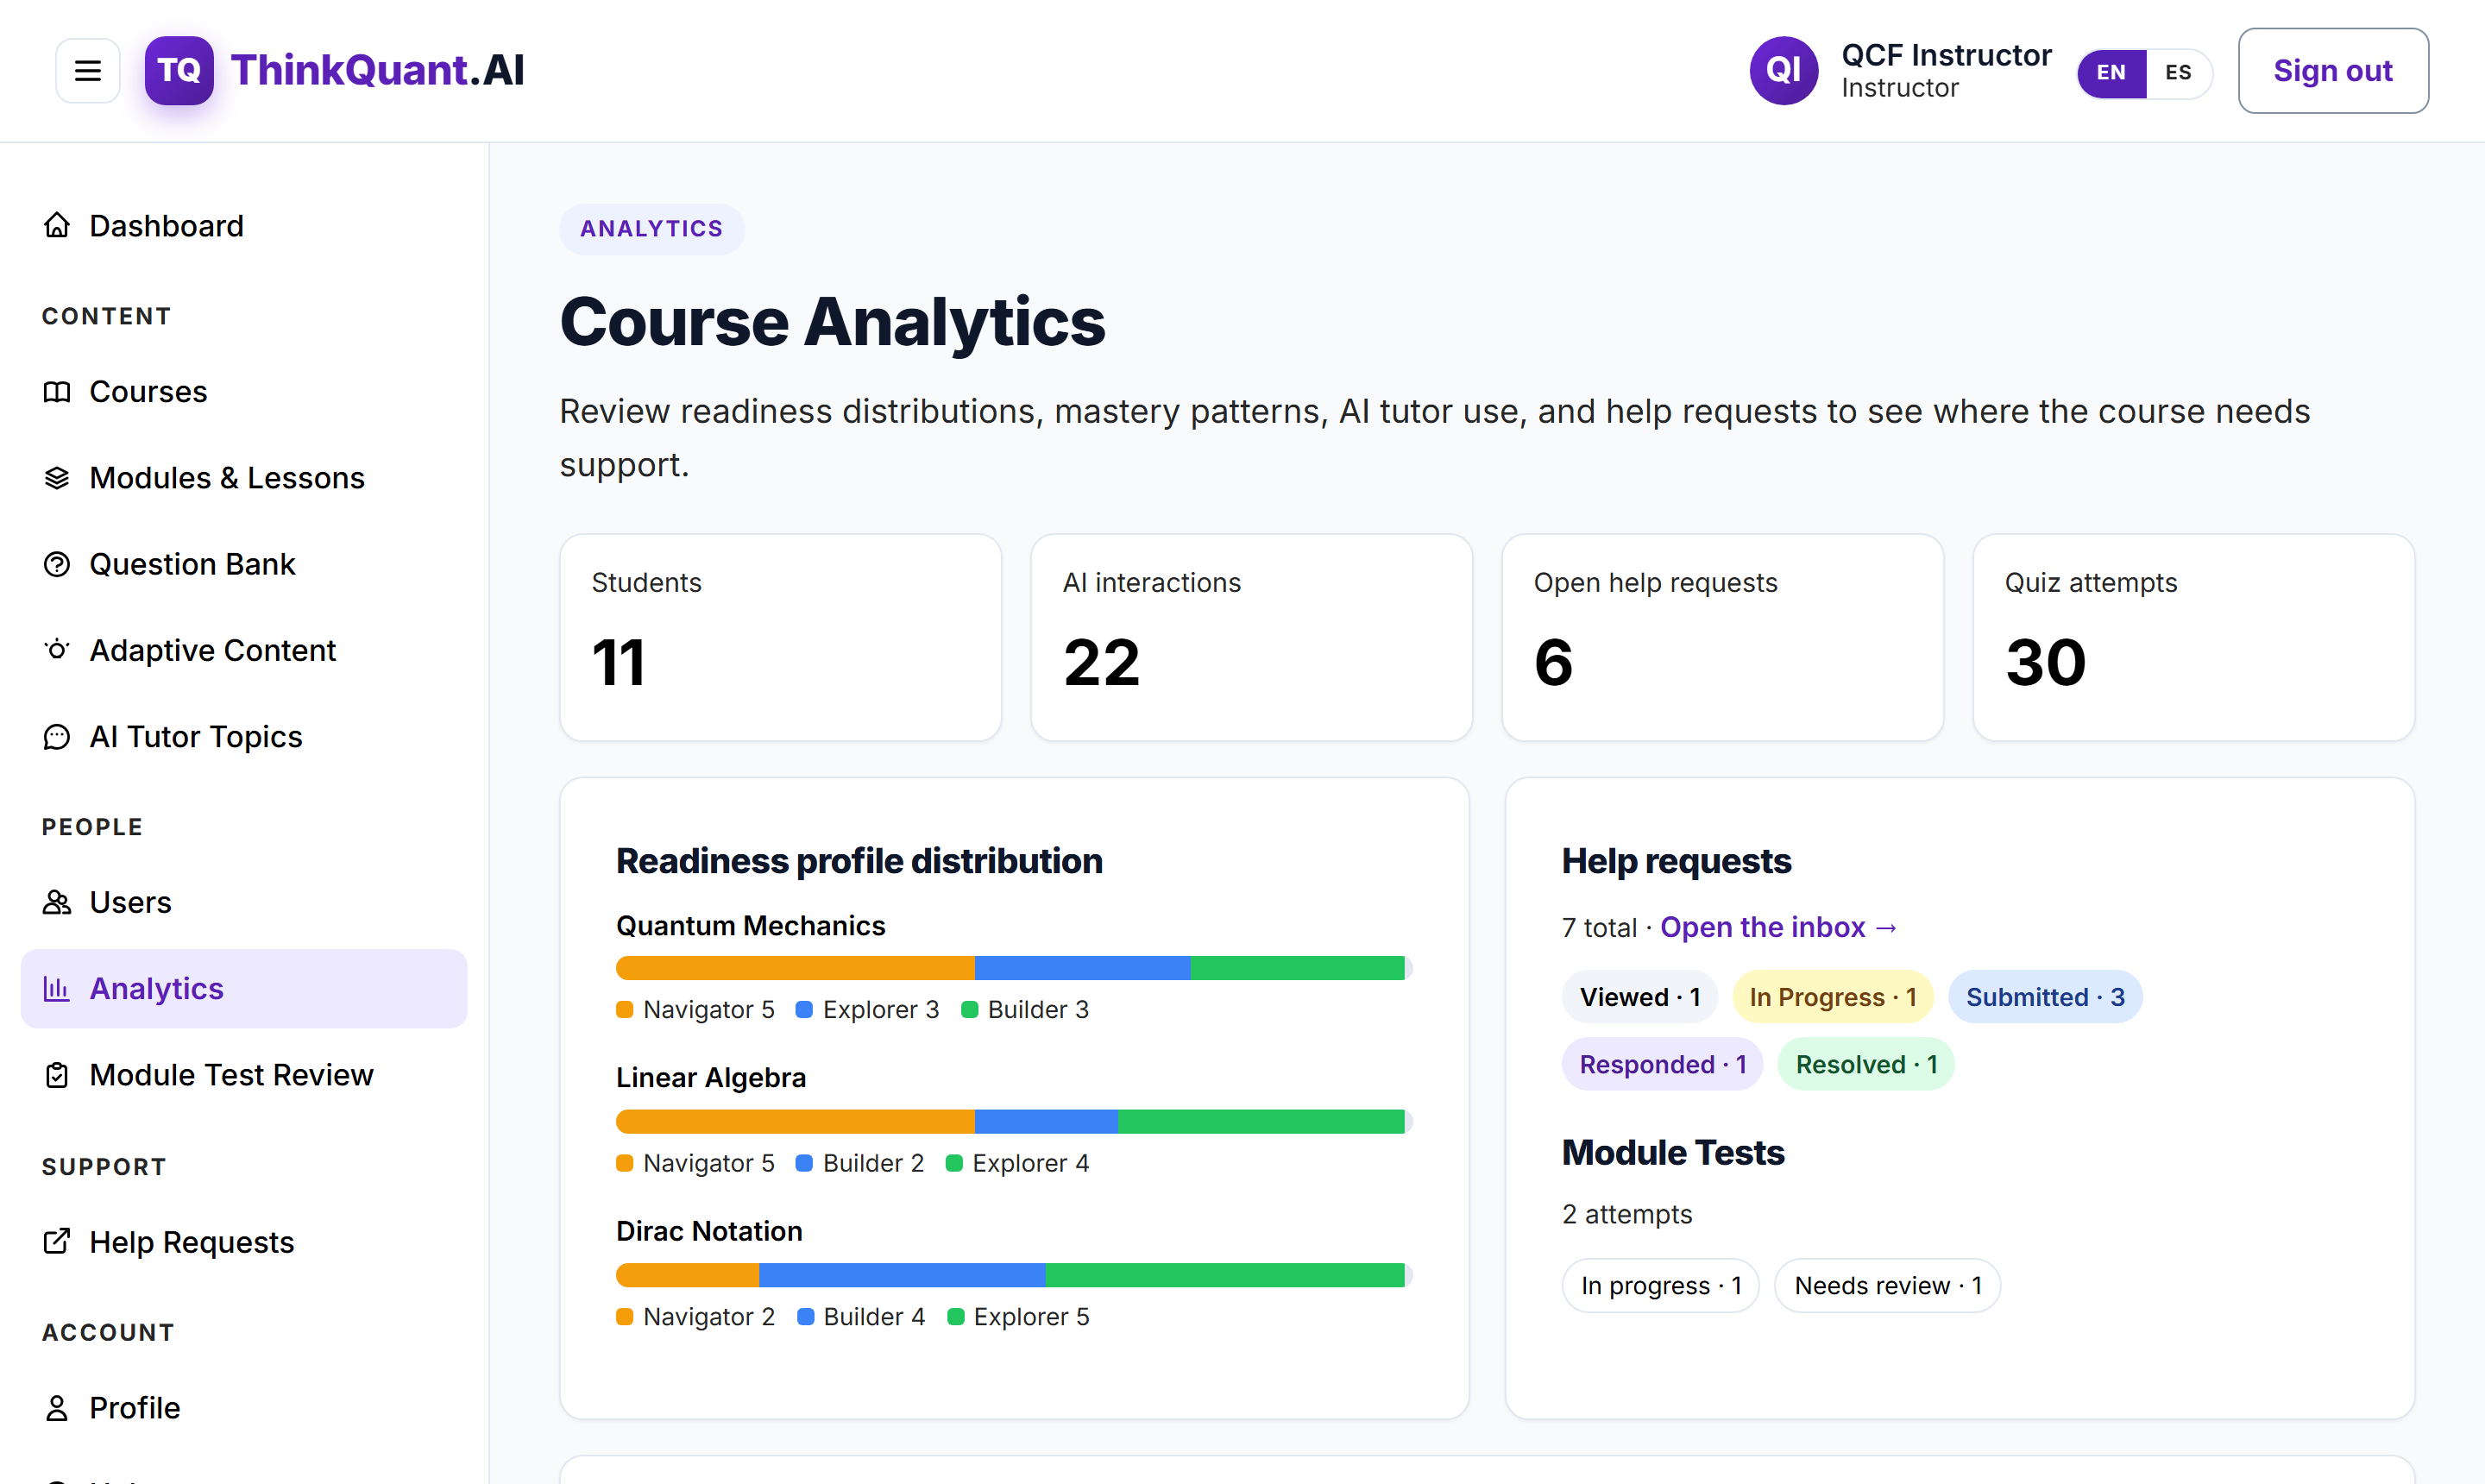Click the Modules & Lessons layers icon
Viewport: 2485px width, 1484px height.
[x=57, y=478]
